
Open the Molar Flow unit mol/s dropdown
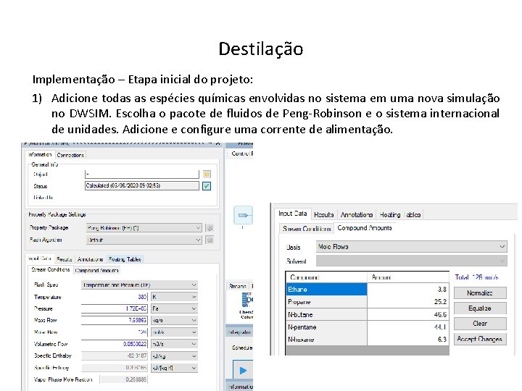coord(174,332)
